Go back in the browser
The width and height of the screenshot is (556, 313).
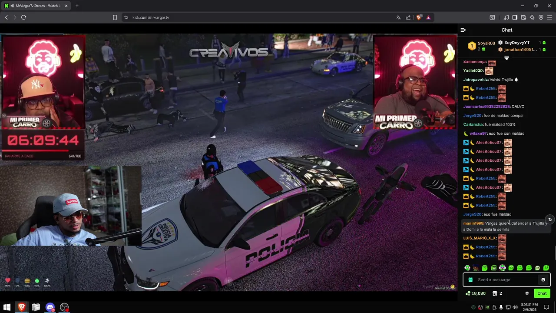[6, 17]
